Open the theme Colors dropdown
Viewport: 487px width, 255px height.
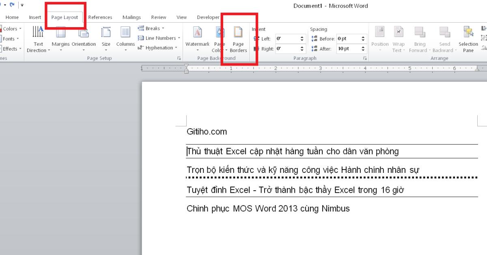[x=11, y=29]
